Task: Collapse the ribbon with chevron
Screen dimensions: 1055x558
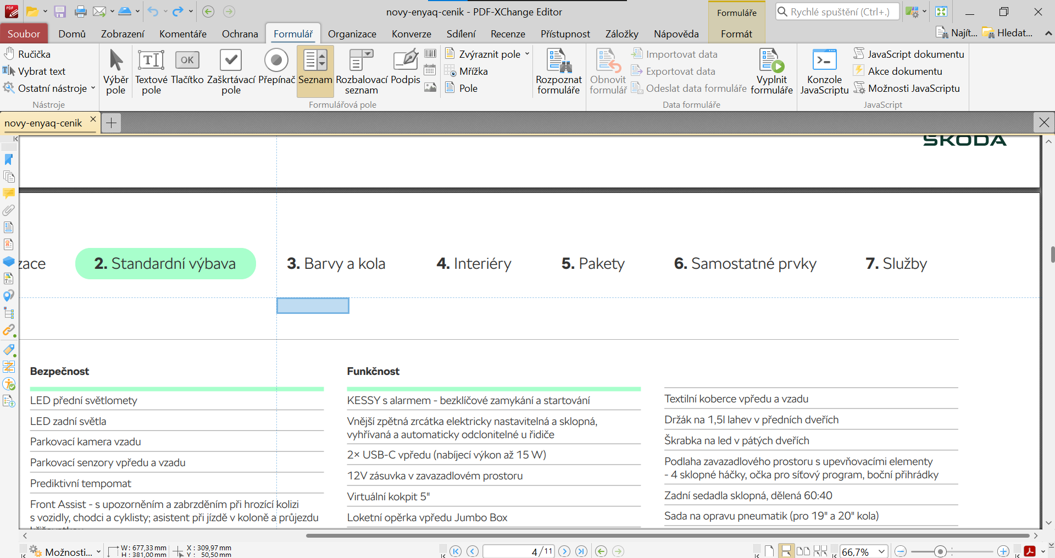Action: click(1048, 33)
